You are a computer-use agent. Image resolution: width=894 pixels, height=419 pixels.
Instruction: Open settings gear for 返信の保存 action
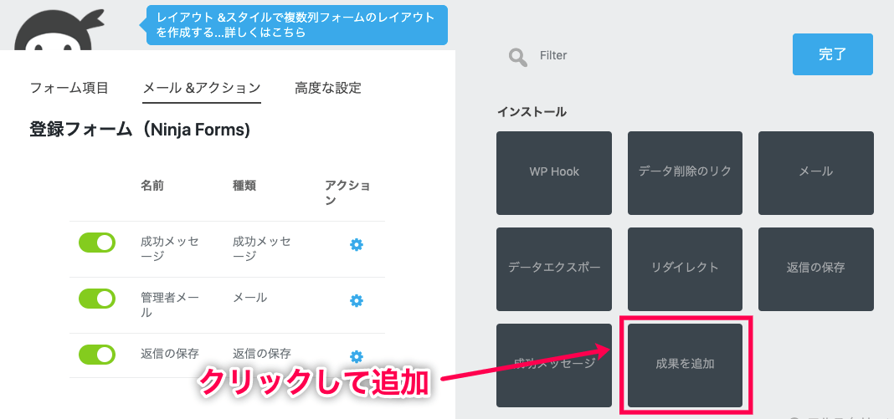click(357, 356)
